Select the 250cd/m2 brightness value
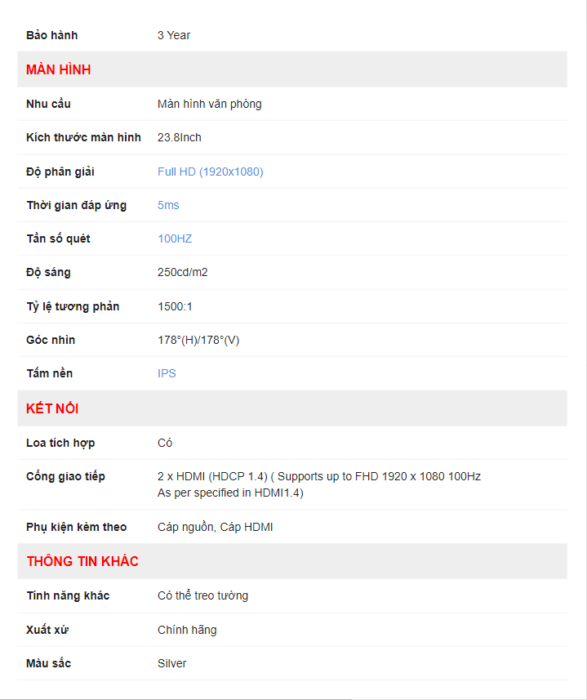The height and width of the screenshot is (700, 587). tap(182, 272)
